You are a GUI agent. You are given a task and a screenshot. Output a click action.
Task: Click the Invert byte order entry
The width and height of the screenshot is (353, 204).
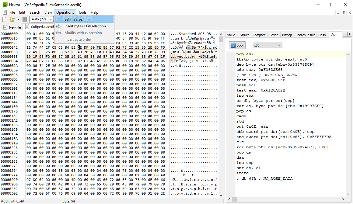(84, 40)
